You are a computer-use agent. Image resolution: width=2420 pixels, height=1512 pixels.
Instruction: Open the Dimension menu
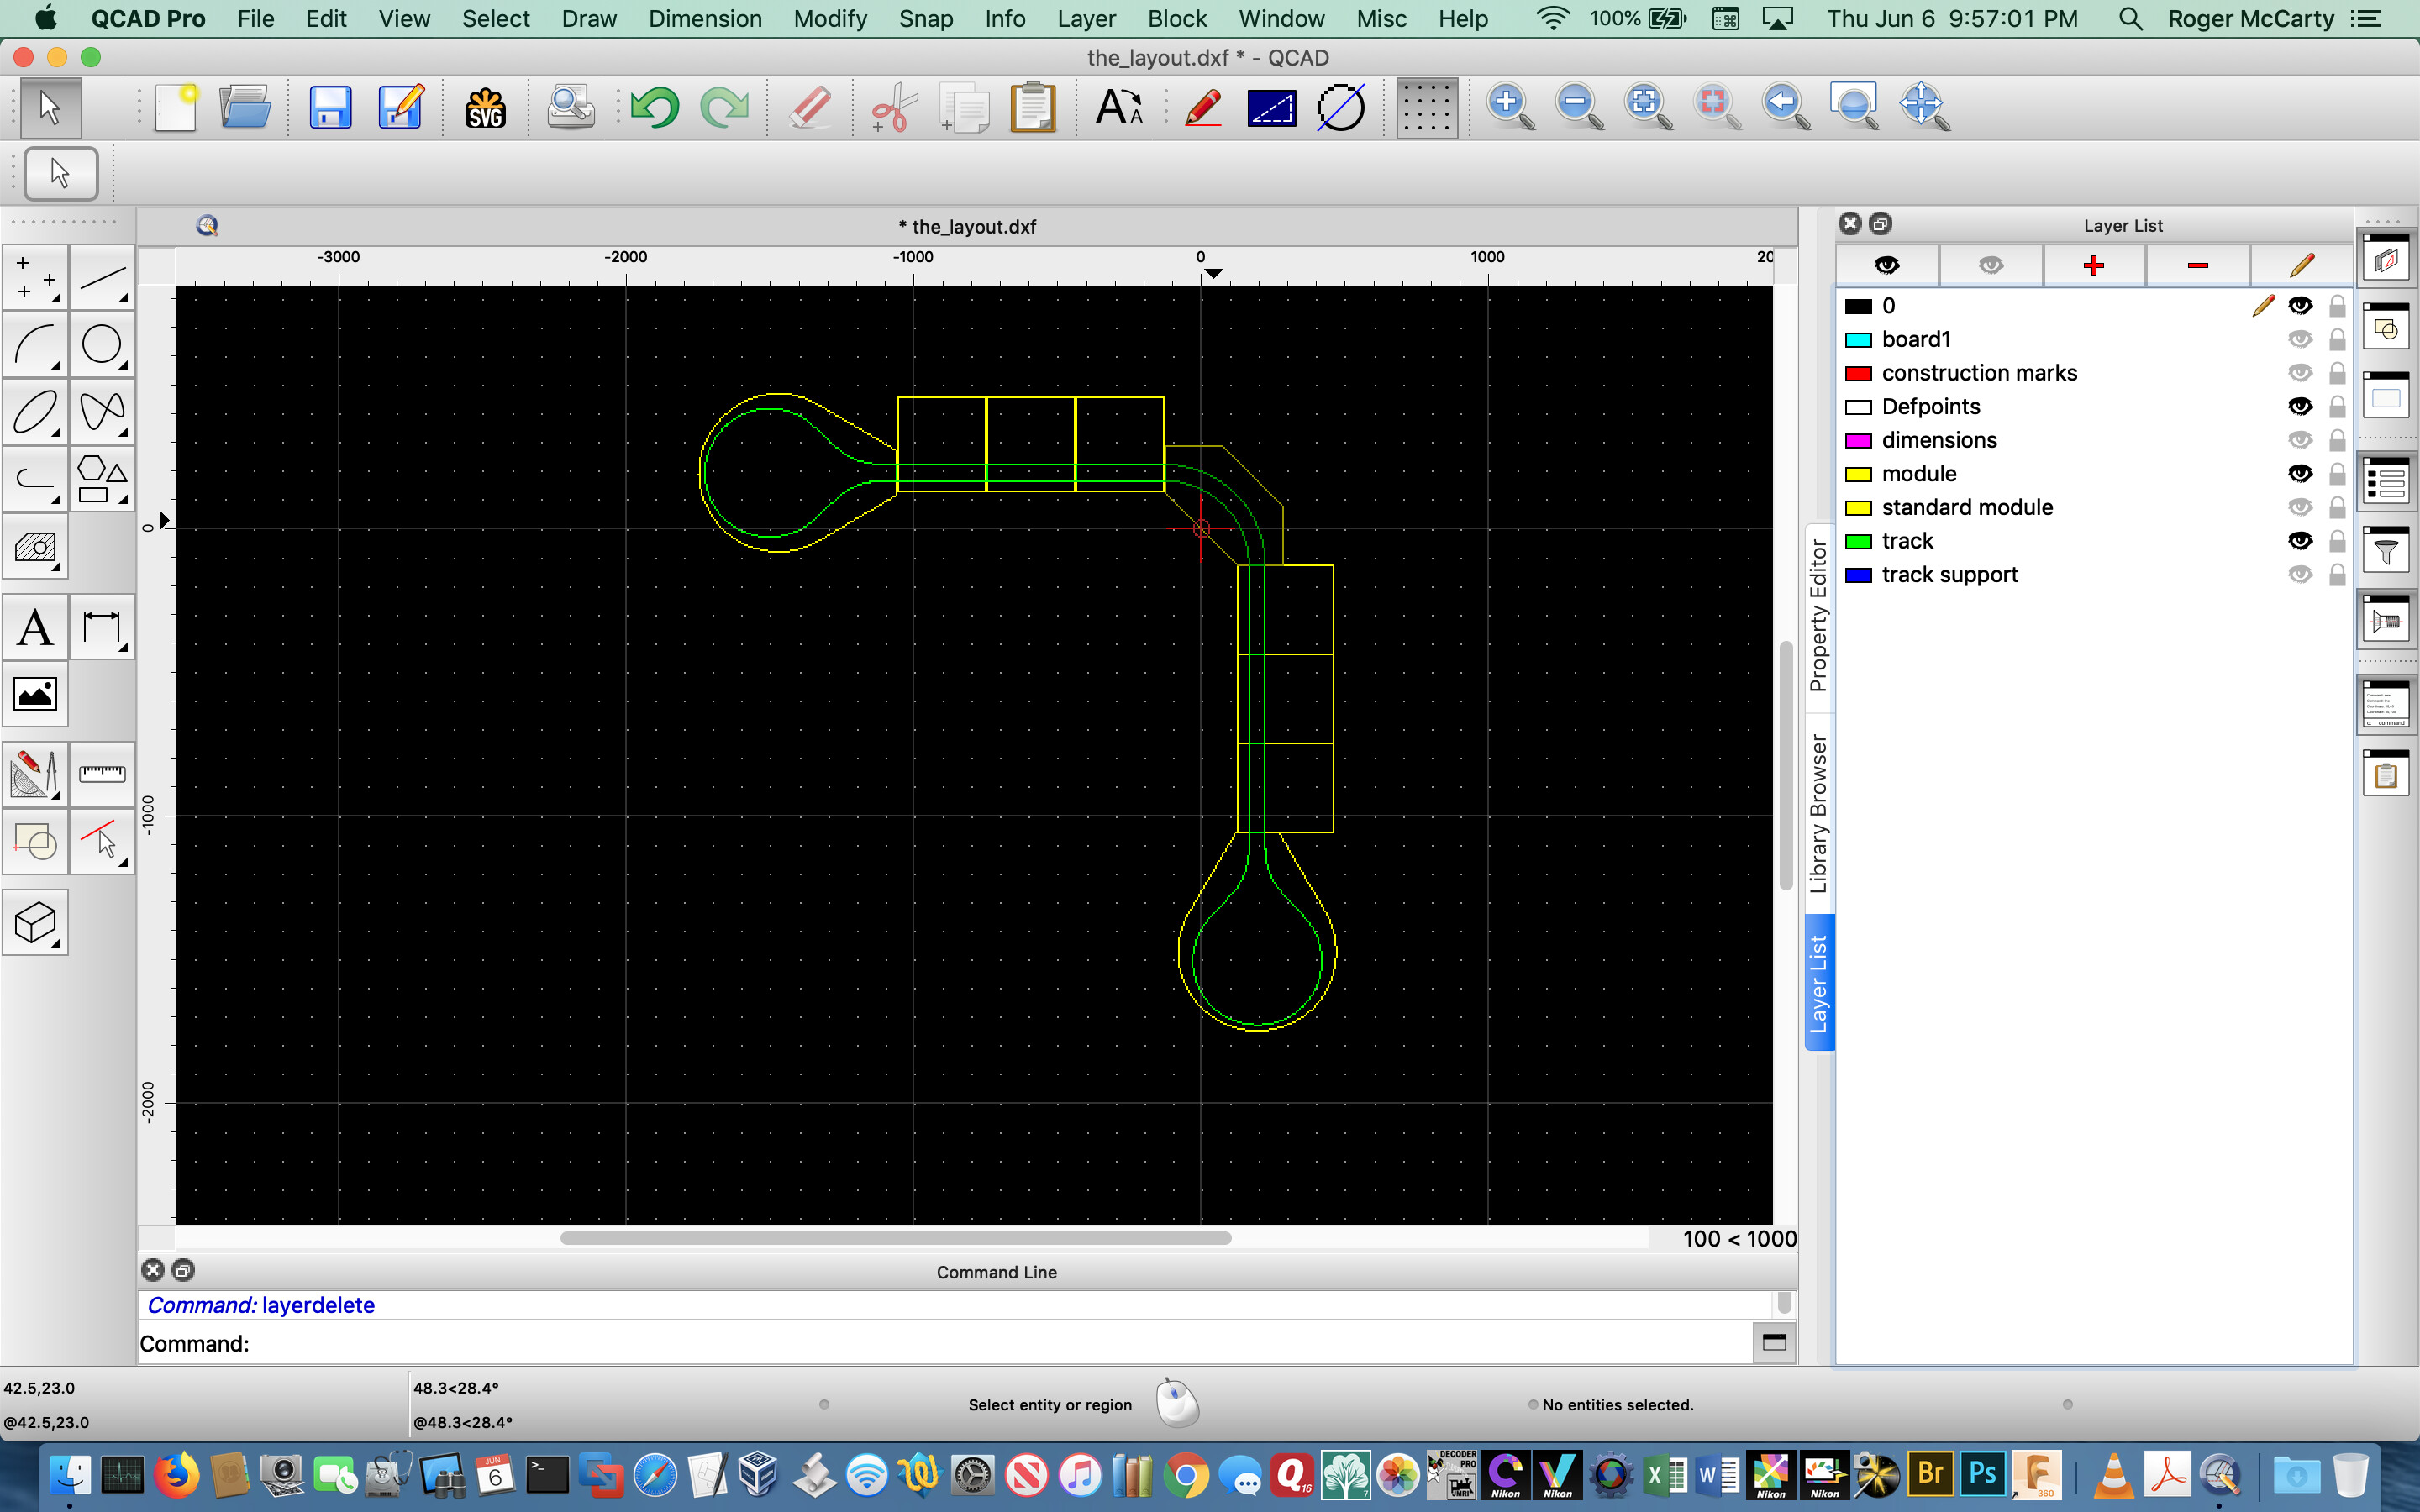click(705, 19)
